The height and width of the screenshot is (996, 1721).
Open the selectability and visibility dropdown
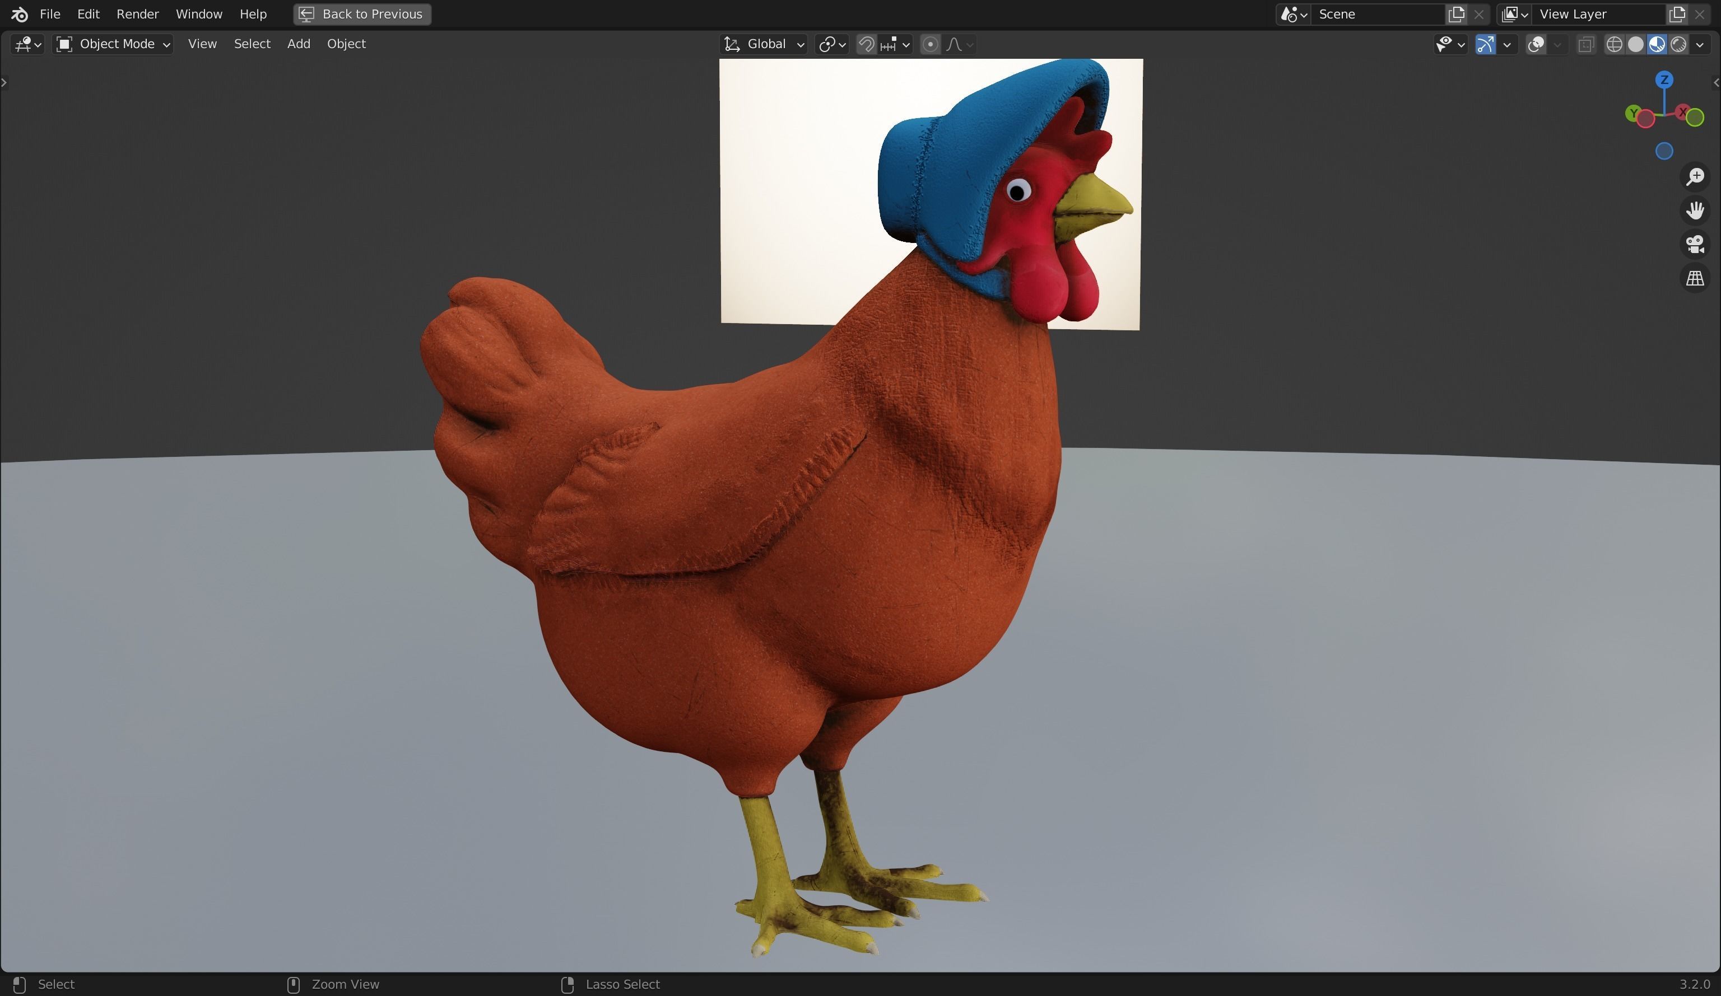click(x=1450, y=44)
